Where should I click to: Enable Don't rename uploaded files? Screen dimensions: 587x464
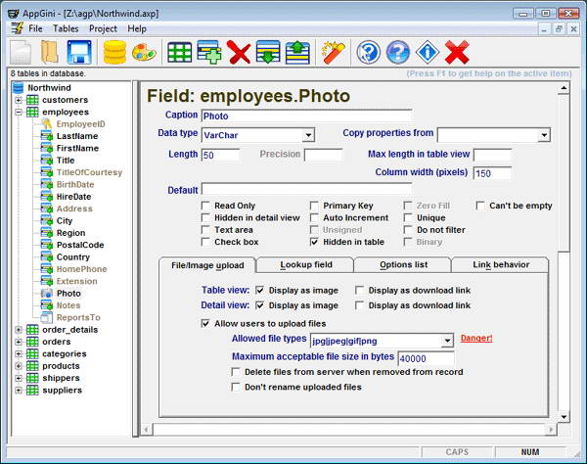(236, 387)
